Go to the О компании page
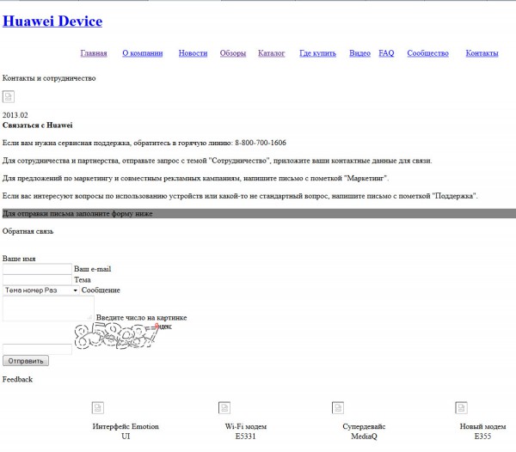The height and width of the screenshot is (452, 516). click(x=142, y=53)
